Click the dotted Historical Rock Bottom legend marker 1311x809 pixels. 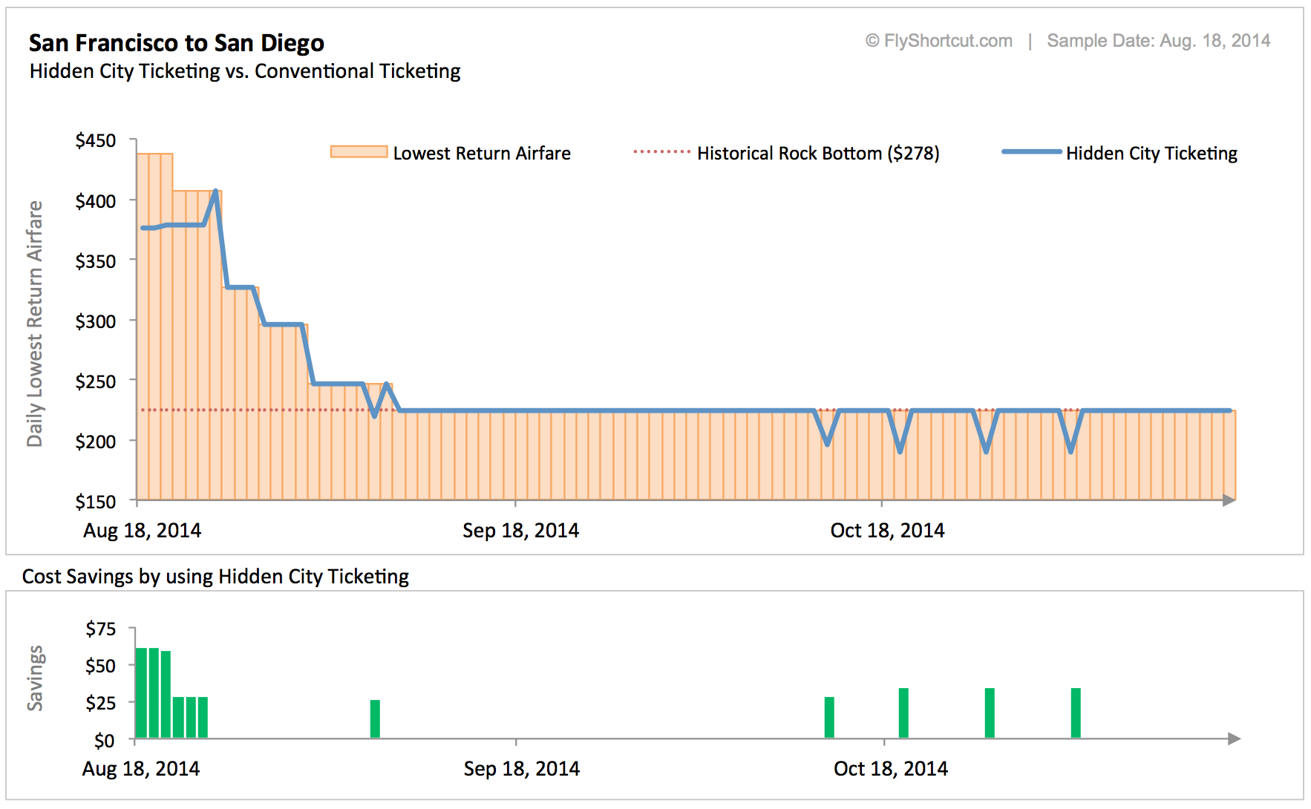tap(661, 151)
